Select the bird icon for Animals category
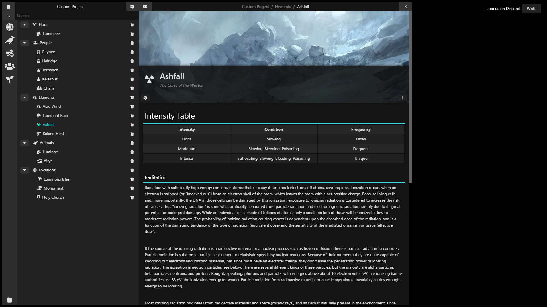Viewport: 547px width, 307px height. point(9,40)
